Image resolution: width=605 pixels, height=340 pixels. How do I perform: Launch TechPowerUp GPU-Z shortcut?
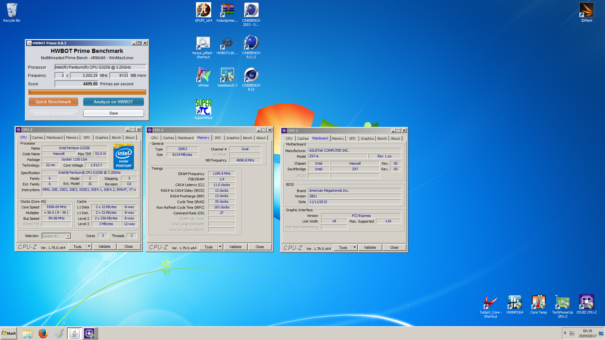coord(562,306)
